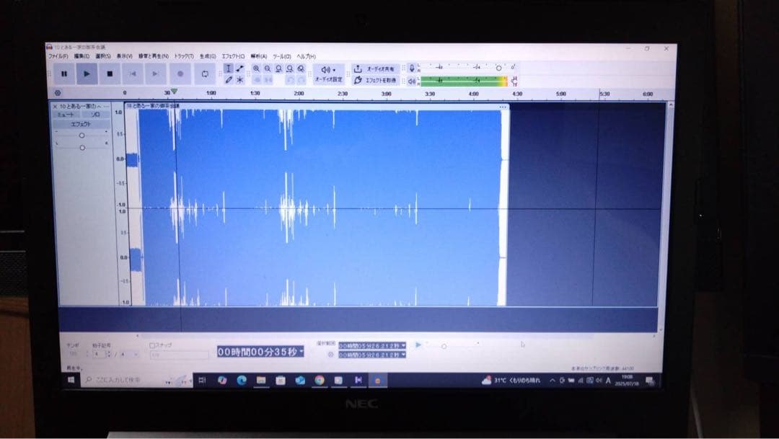779x439 pixels.
Task: Open the エフェクト menu in the menu bar
Action: (x=232, y=56)
